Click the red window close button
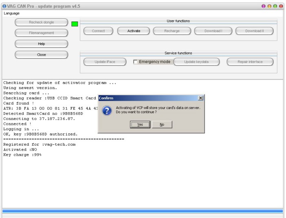Image resolution: width=286 pixels, height=218 pixels. 281,6
